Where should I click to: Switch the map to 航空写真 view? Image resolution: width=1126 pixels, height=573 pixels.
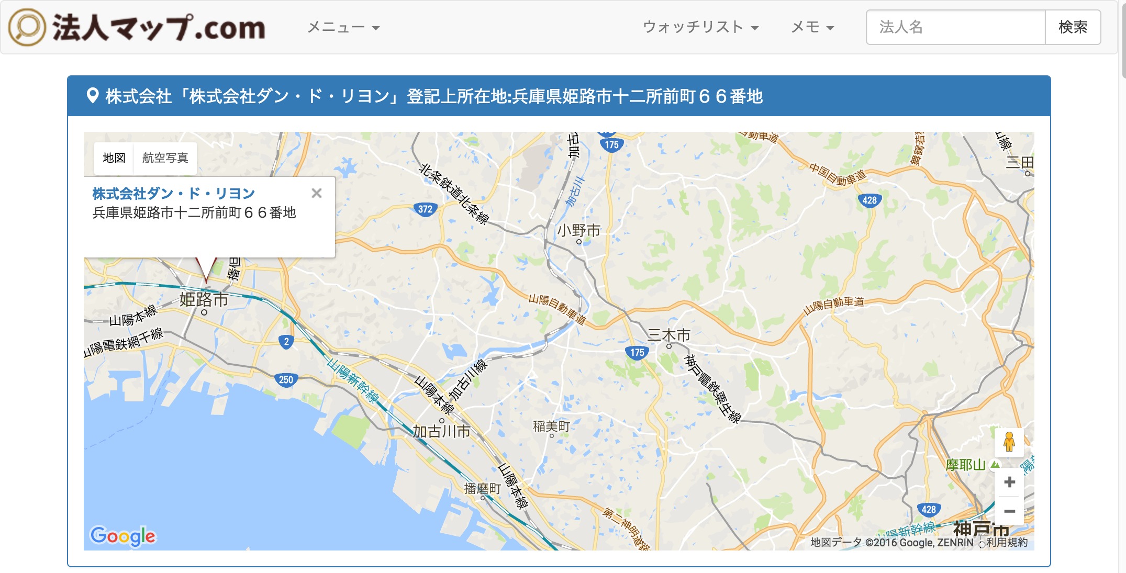(x=165, y=158)
